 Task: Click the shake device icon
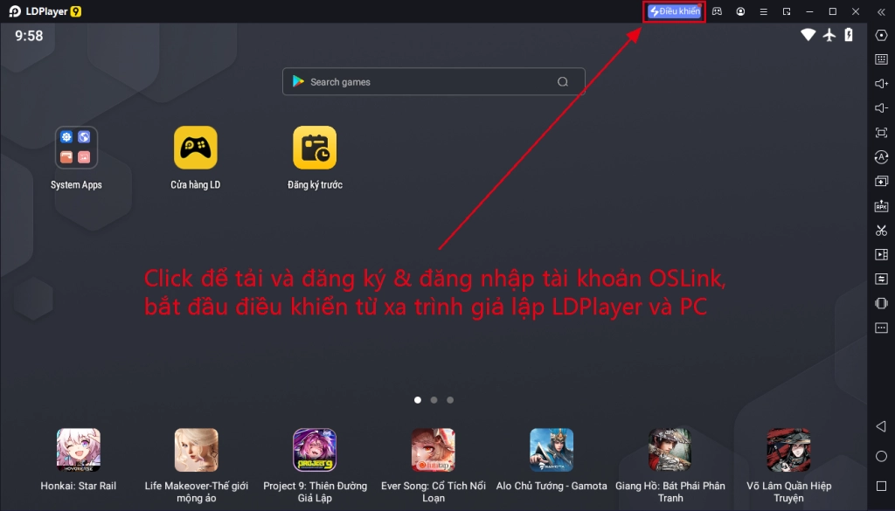point(881,303)
